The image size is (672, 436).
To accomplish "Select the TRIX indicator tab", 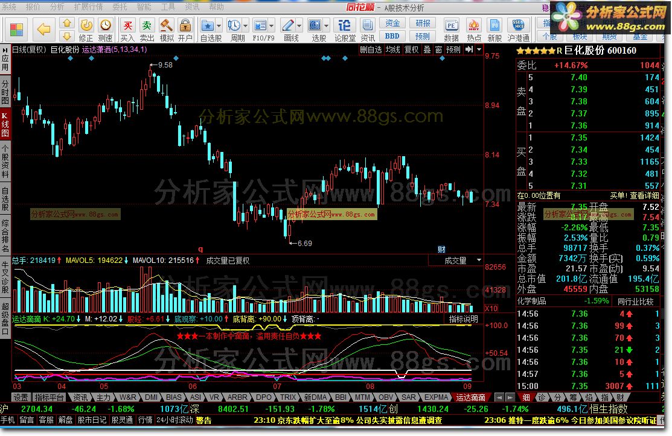I will pos(288,397).
